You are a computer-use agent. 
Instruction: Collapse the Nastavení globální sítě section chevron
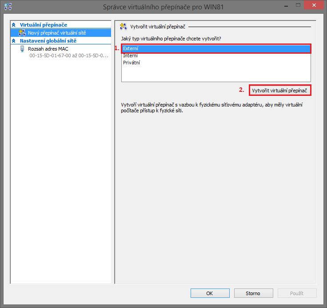14,41
